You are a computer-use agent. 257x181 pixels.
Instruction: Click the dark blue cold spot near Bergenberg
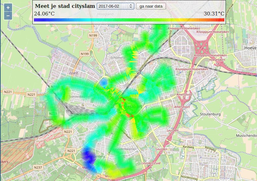88,156
